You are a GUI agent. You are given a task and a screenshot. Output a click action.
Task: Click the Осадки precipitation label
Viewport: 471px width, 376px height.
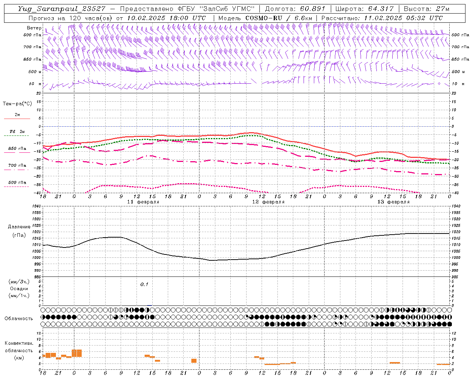coord(19,289)
